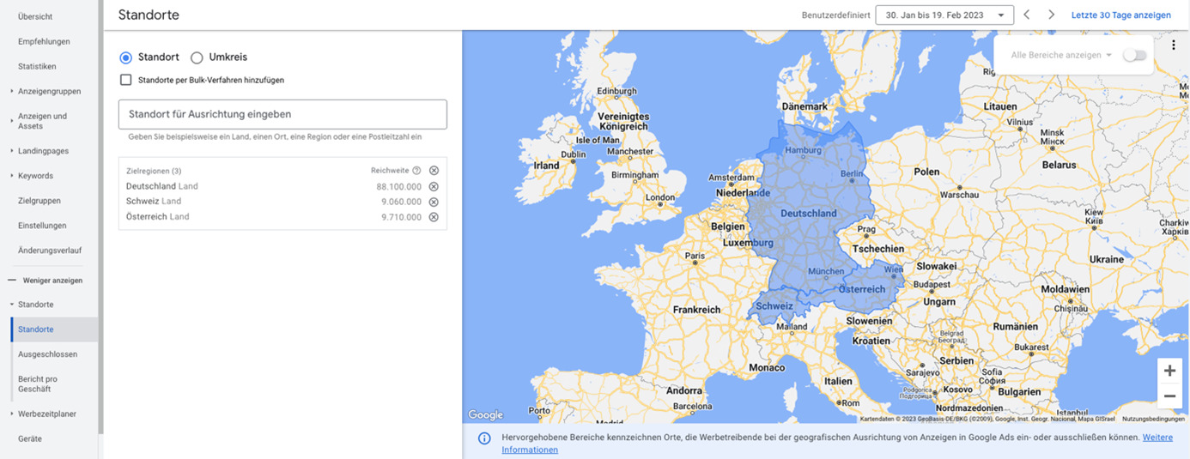Expand Werbezeitplaner in the sidebar

[12, 414]
